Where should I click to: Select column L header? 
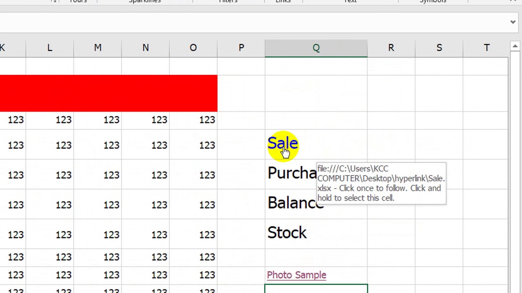coord(50,48)
